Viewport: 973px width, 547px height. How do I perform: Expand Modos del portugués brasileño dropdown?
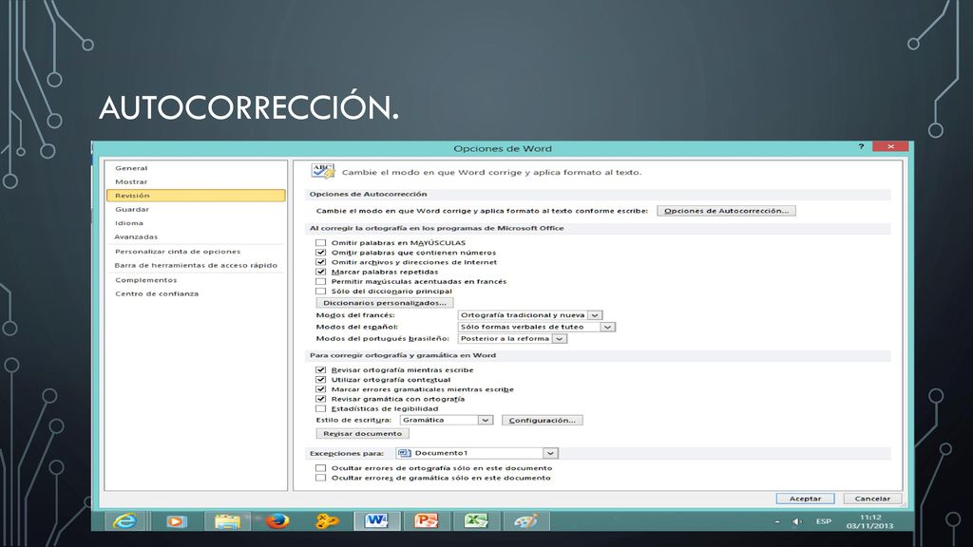tap(560, 339)
